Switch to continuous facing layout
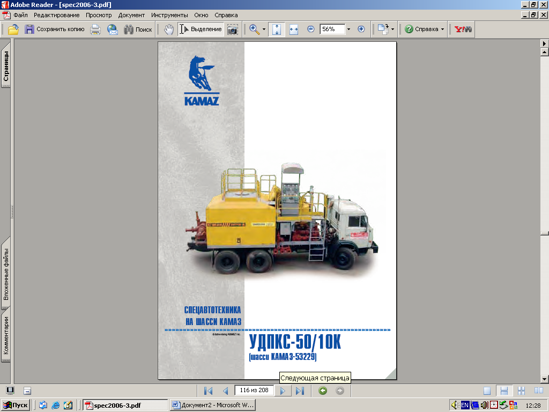 [521, 391]
